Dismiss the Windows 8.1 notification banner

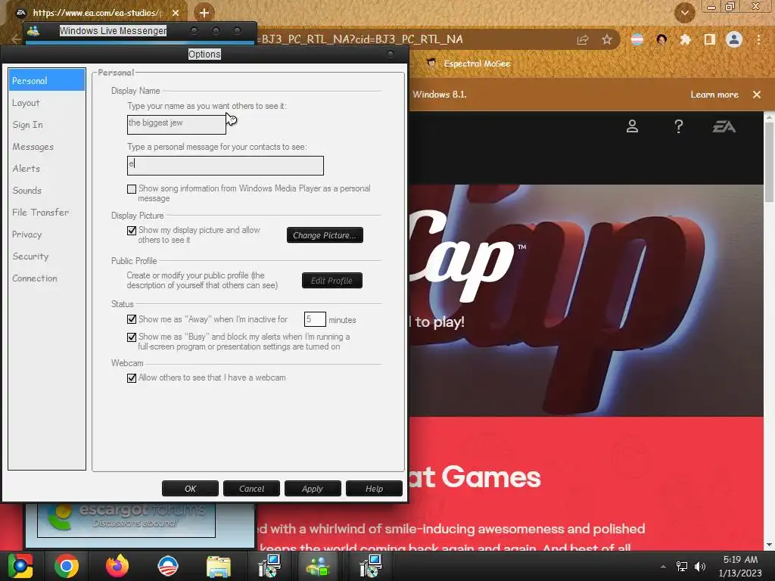(x=757, y=95)
